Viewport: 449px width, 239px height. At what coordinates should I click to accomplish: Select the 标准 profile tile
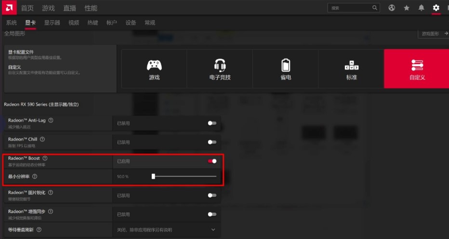351,69
